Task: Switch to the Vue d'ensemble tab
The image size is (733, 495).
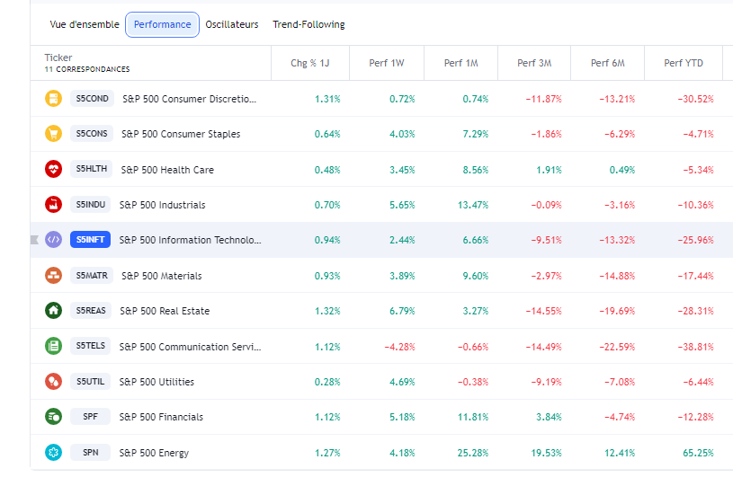Action: point(85,24)
